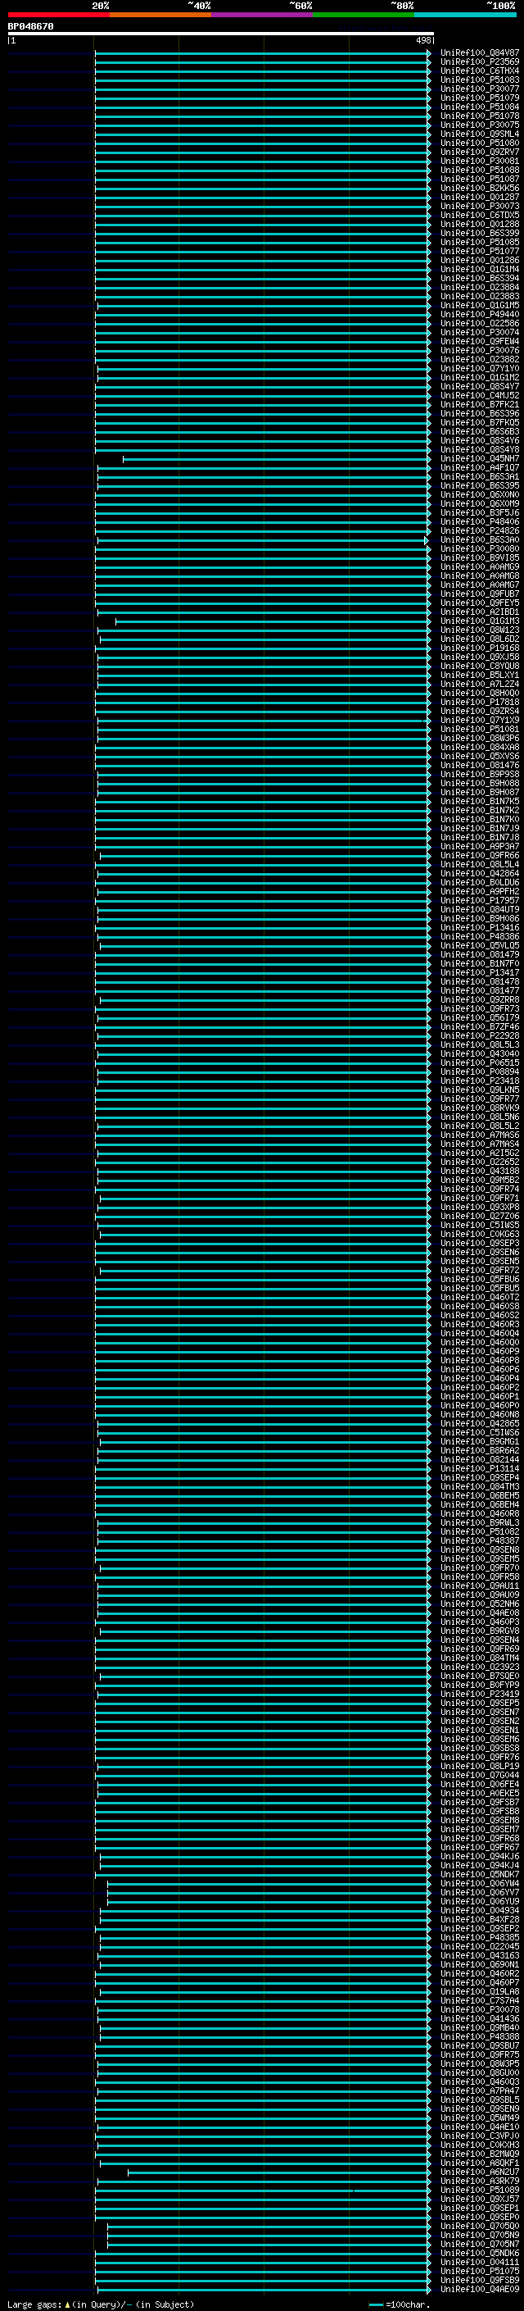Viewport: 524px width, 2311px height.
Task: Click the UniRef100_Q5WM49 label
Action: coord(480,2118)
